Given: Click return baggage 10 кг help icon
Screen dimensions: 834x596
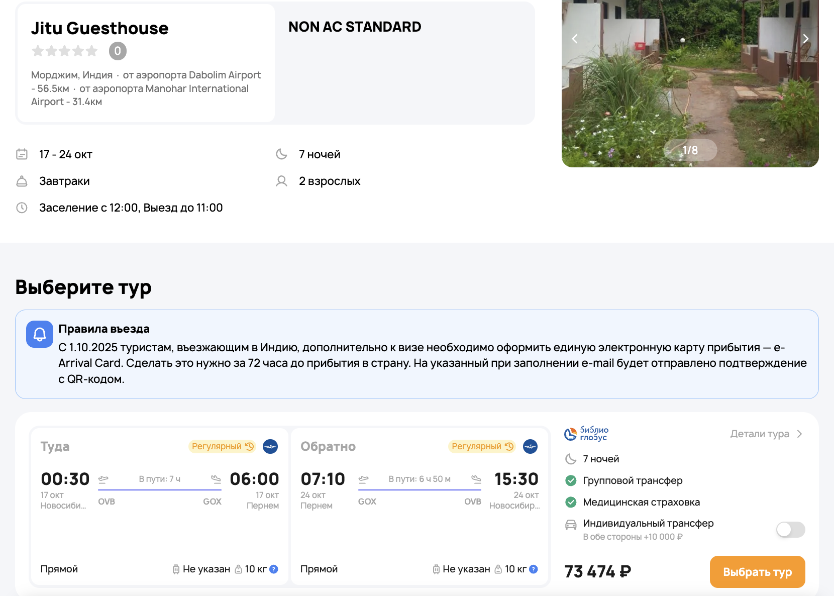Looking at the screenshot, I should [x=534, y=569].
